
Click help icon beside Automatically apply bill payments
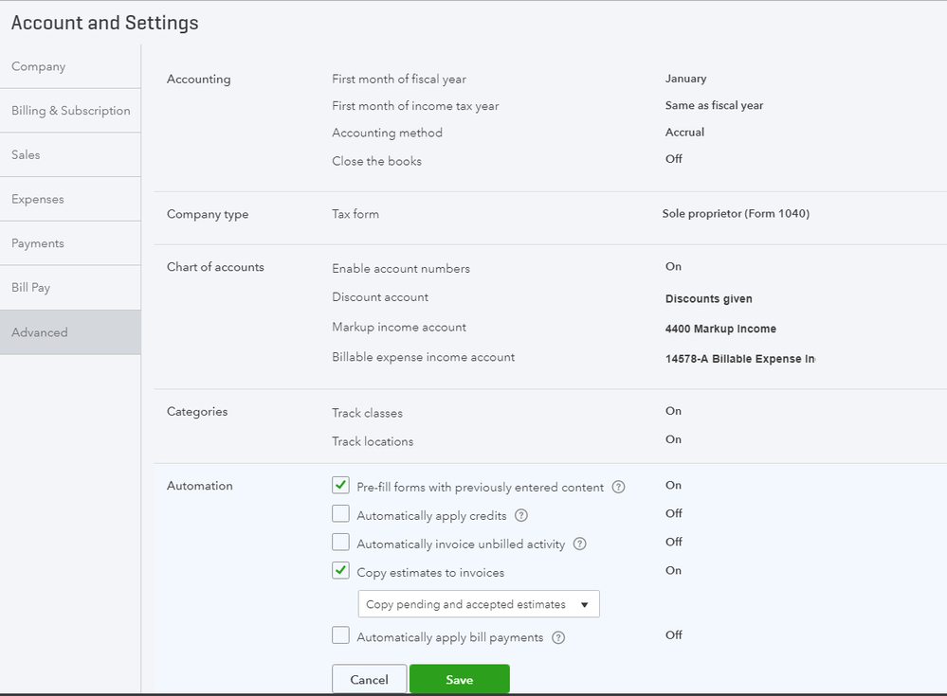(558, 637)
